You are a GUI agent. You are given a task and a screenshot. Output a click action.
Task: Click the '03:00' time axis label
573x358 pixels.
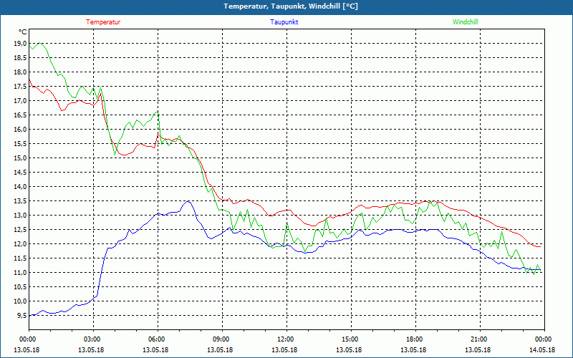click(92, 339)
